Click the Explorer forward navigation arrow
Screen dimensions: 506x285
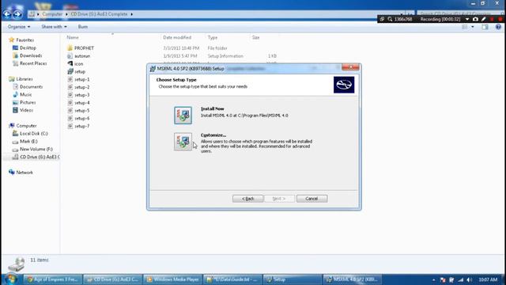17,14
